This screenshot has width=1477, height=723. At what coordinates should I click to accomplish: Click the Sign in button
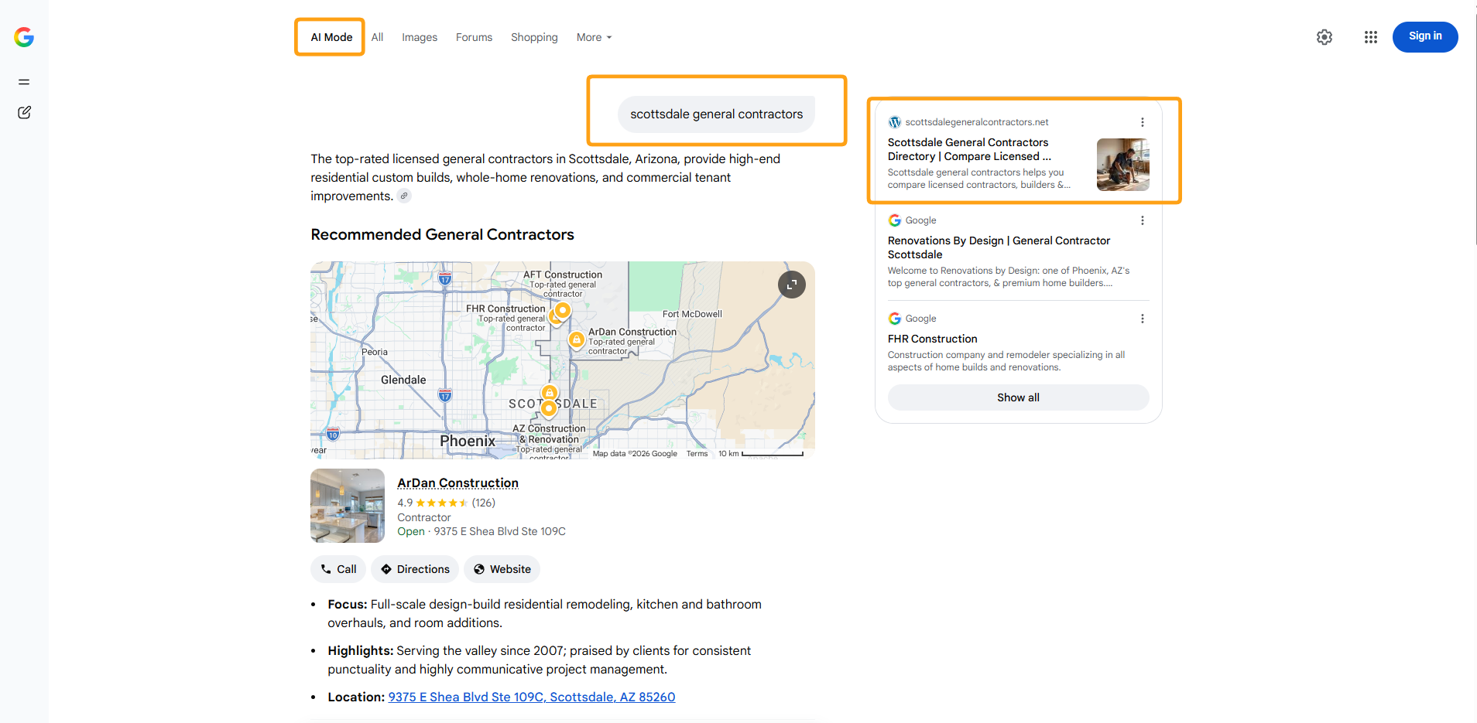coord(1425,36)
